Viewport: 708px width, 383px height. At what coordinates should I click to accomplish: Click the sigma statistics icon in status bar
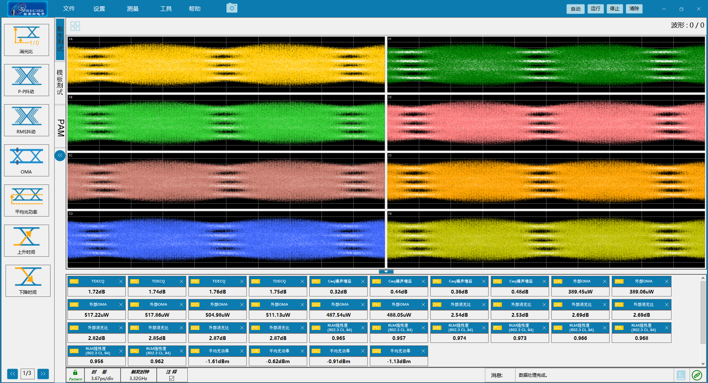tap(681, 375)
